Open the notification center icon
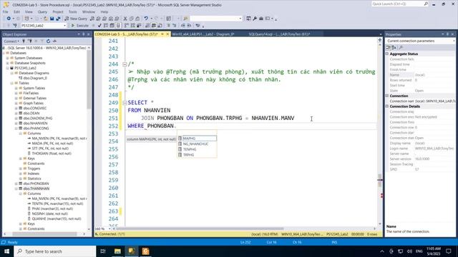The height and width of the screenshot is (257, 458). click(449, 251)
